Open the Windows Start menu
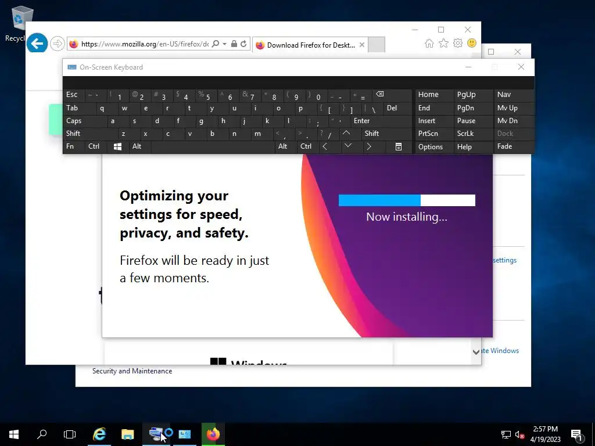The height and width of the screenshot is (446, 595). pos(14,434)
